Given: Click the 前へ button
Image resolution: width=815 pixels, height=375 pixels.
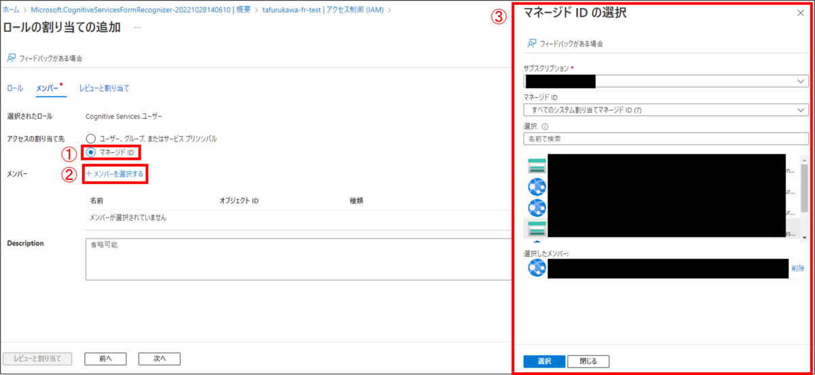Looking at the screenshot, I should tap(105, 359).
